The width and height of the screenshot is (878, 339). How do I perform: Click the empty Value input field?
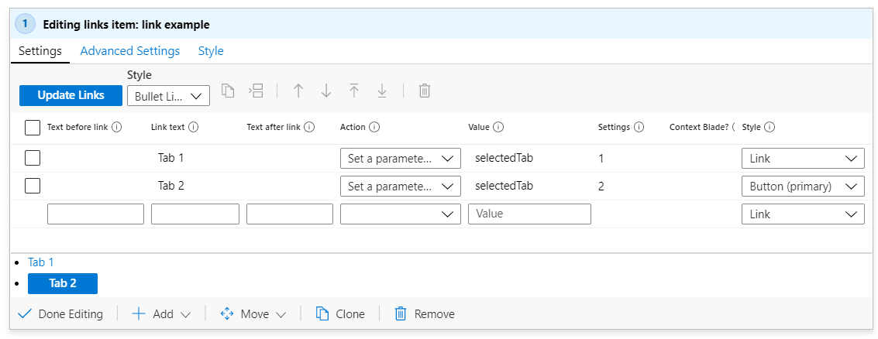pyautogui.click(x=529, y=214)
